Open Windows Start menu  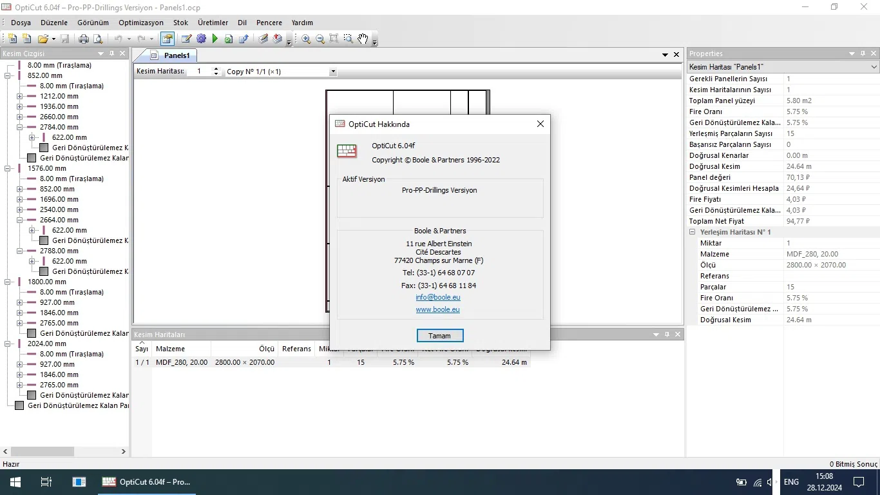pyautogui.click(x=15, y=482)
